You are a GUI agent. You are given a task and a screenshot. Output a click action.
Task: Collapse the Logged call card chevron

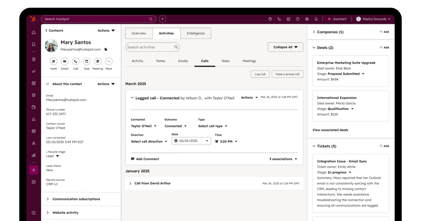tap(132, 98)
